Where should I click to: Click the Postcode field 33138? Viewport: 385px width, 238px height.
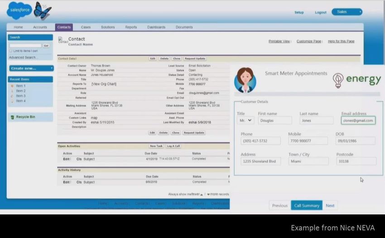(x=356, y=161)
